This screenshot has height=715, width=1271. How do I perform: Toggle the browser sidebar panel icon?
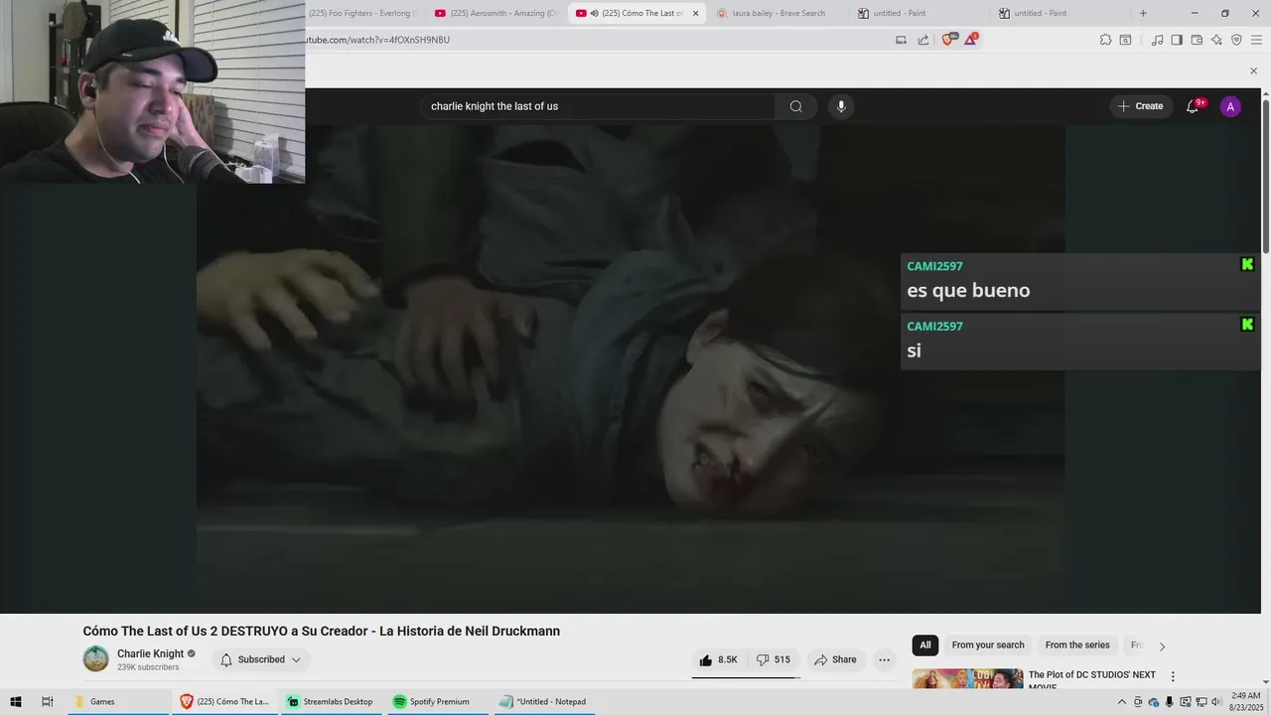click(x=1177, y=40)
